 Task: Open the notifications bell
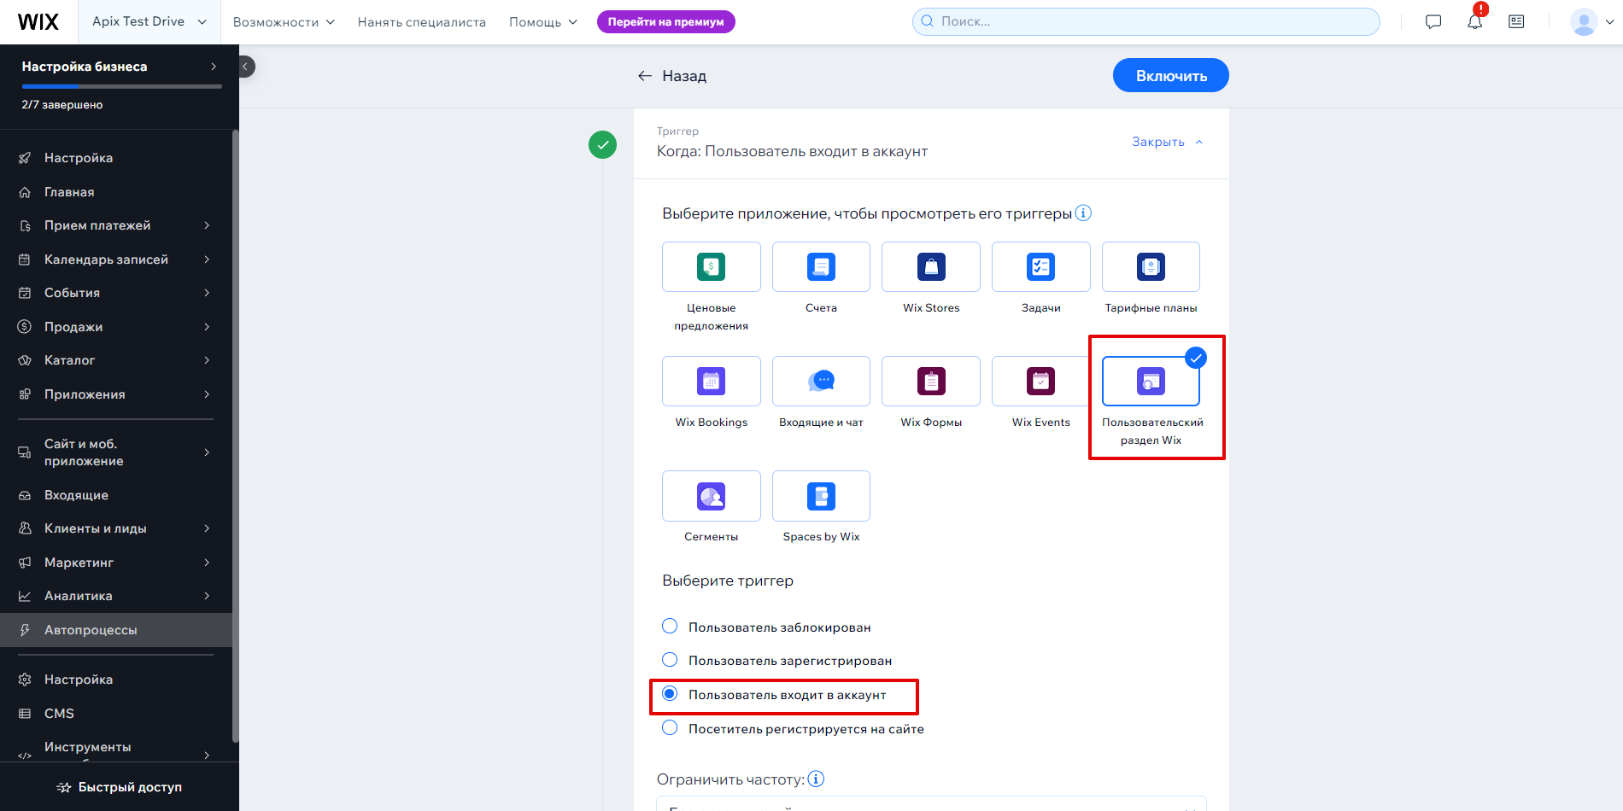(1475, 22)
